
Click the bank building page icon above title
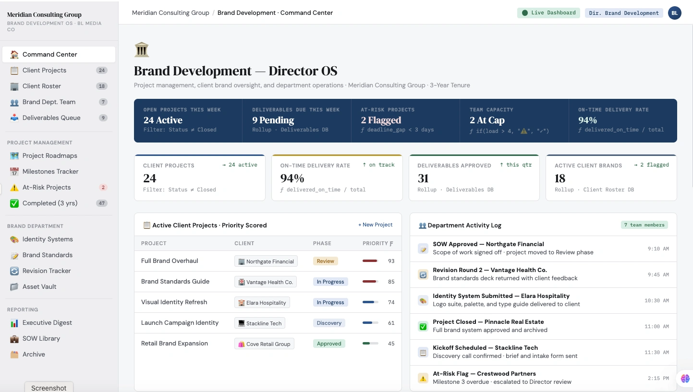pyautogui.click(x=142, y=50)
